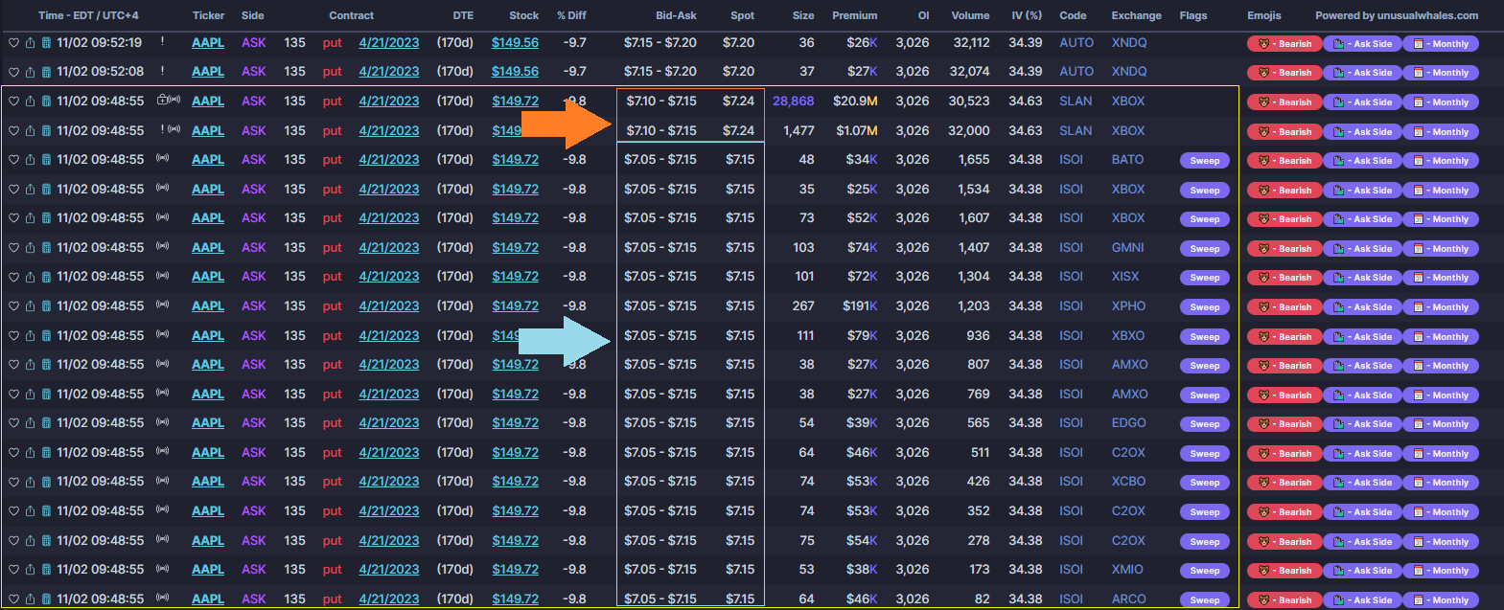
Task: Open 4/21/2023 contract link in 09:52:08 row
Action: (388, 72)
